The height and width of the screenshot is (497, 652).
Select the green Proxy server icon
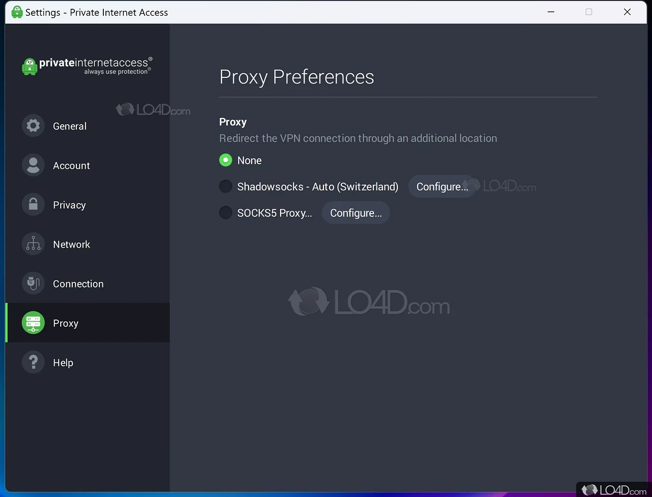click(33, 323)
